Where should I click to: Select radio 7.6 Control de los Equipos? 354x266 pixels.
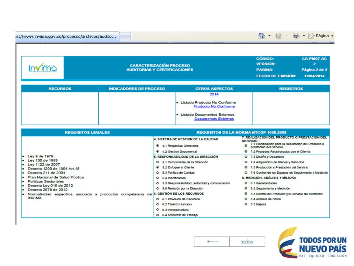pyautogui.click(x=246, y=173)
